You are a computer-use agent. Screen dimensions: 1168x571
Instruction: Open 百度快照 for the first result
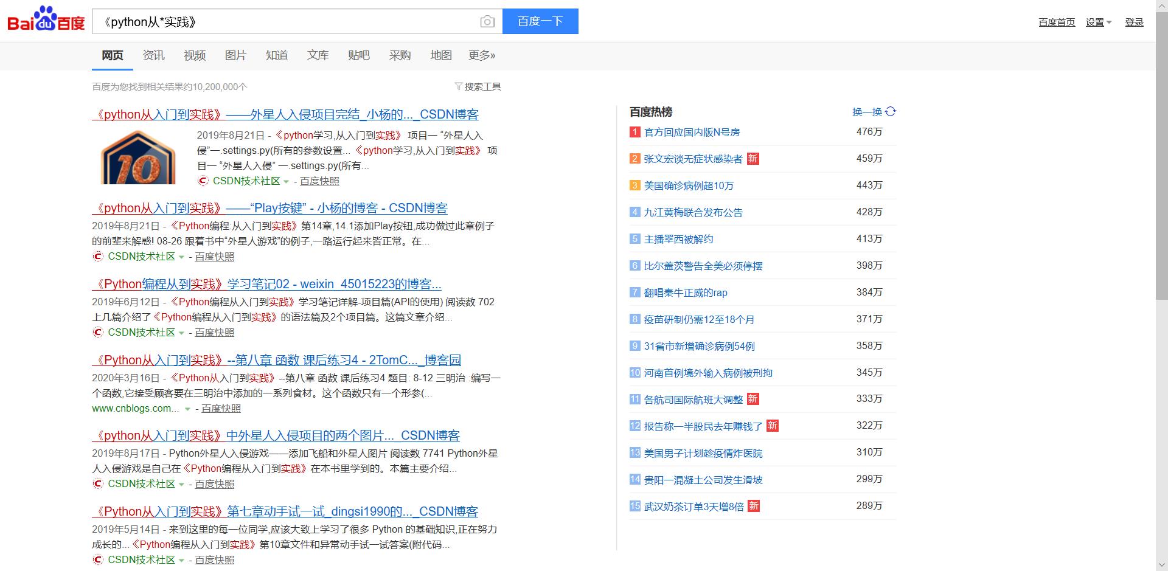[x=319, y=181]
